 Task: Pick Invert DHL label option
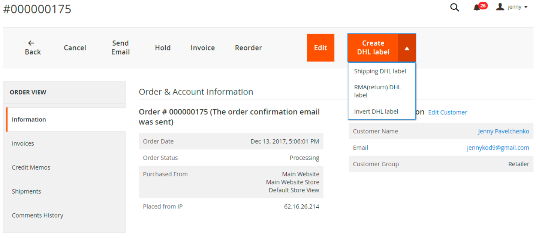pos(376,111)
